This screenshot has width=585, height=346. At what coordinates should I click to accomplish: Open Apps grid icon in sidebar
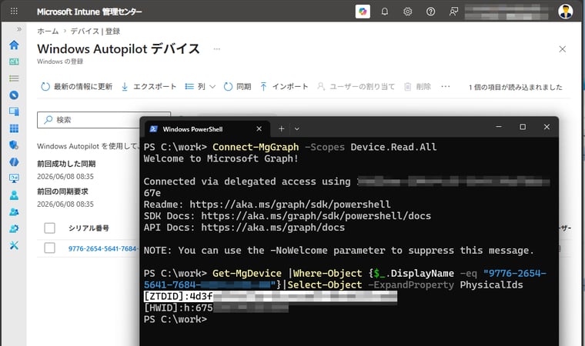pyautogui.click(x=14, y=128)
